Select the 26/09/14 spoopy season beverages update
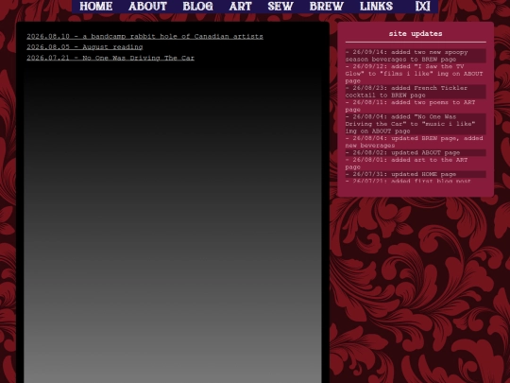Screen dimensions: 510x383 tap(416, 56)
